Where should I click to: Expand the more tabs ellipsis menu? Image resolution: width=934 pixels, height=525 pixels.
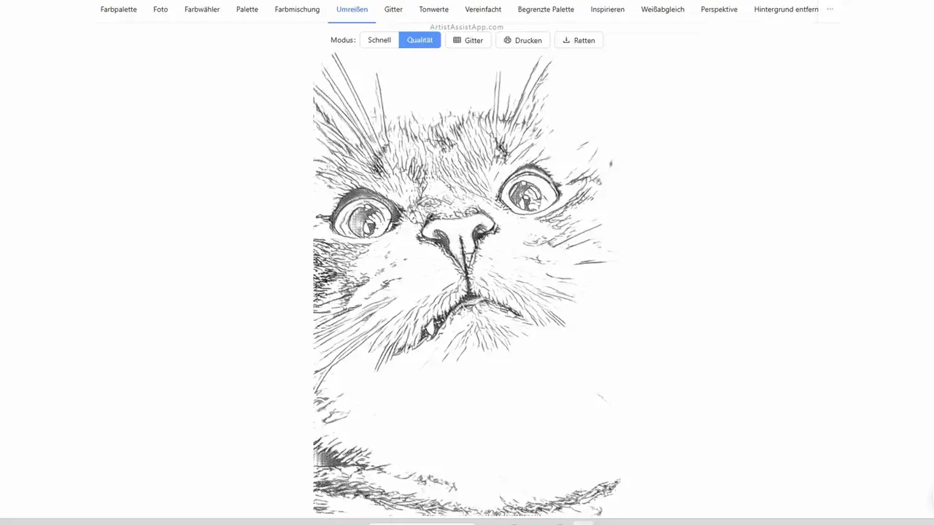pos(830,9)
